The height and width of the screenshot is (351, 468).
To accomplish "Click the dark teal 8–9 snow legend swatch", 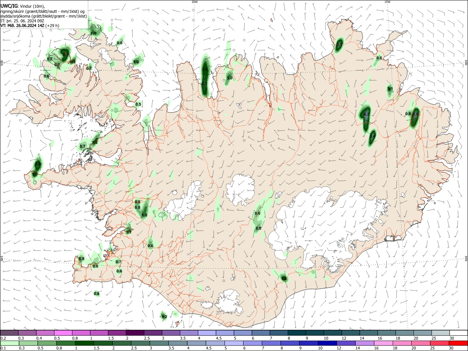I will tap(297, 333).
